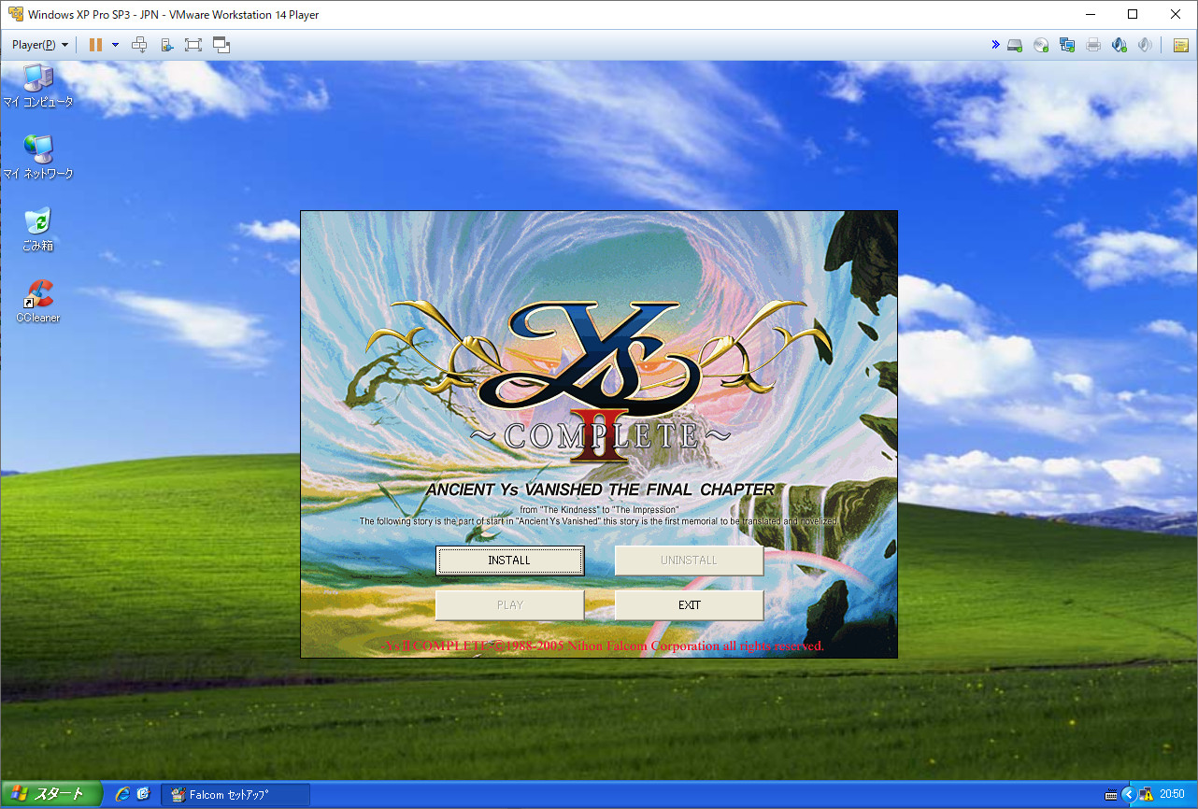1198x809 pixels.
Task: Open the VMware message log notes icon
Action: [1181, 45]
